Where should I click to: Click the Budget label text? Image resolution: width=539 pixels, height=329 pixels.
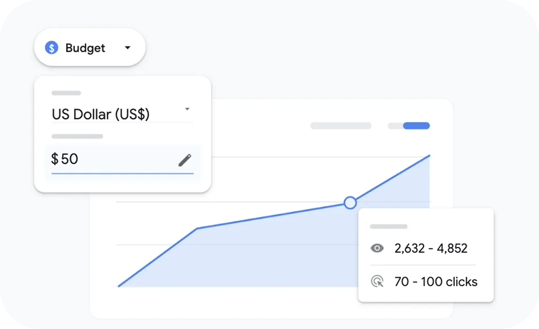[85, 48]
